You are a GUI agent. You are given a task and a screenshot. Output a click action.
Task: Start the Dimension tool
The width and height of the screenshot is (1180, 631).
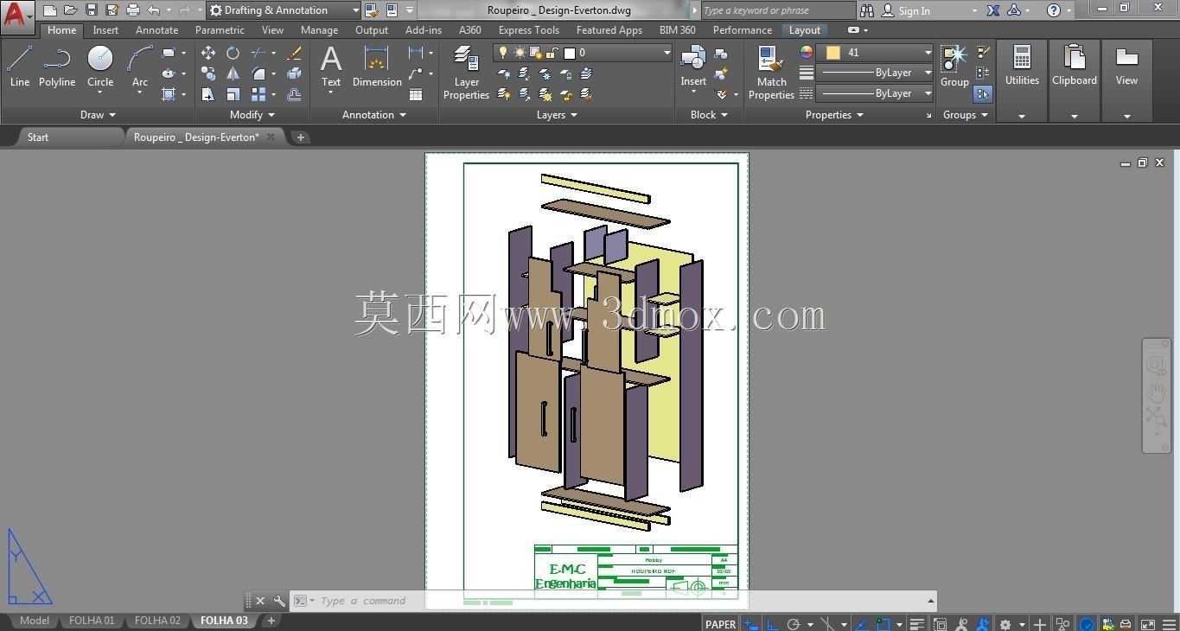tap(377, 67)
